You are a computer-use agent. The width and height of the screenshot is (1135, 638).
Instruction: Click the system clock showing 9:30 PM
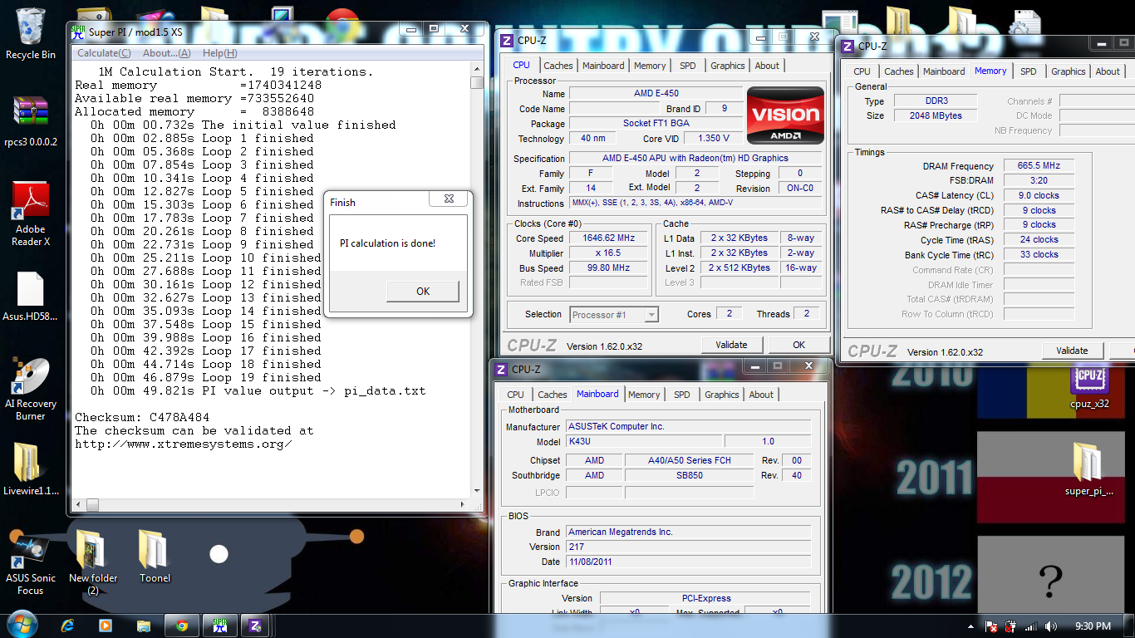[1092, 626]
